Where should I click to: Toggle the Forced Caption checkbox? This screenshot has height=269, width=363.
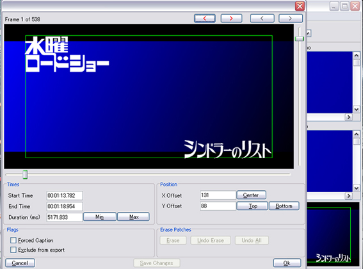(x=13, y=240)
